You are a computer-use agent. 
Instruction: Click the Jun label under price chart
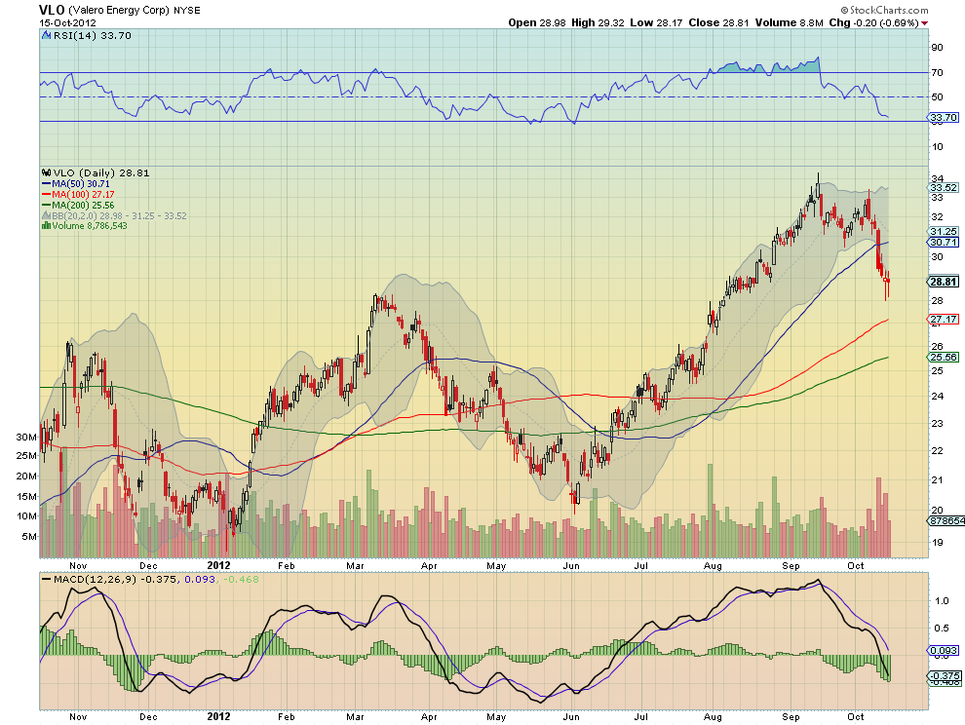(571, 565)
